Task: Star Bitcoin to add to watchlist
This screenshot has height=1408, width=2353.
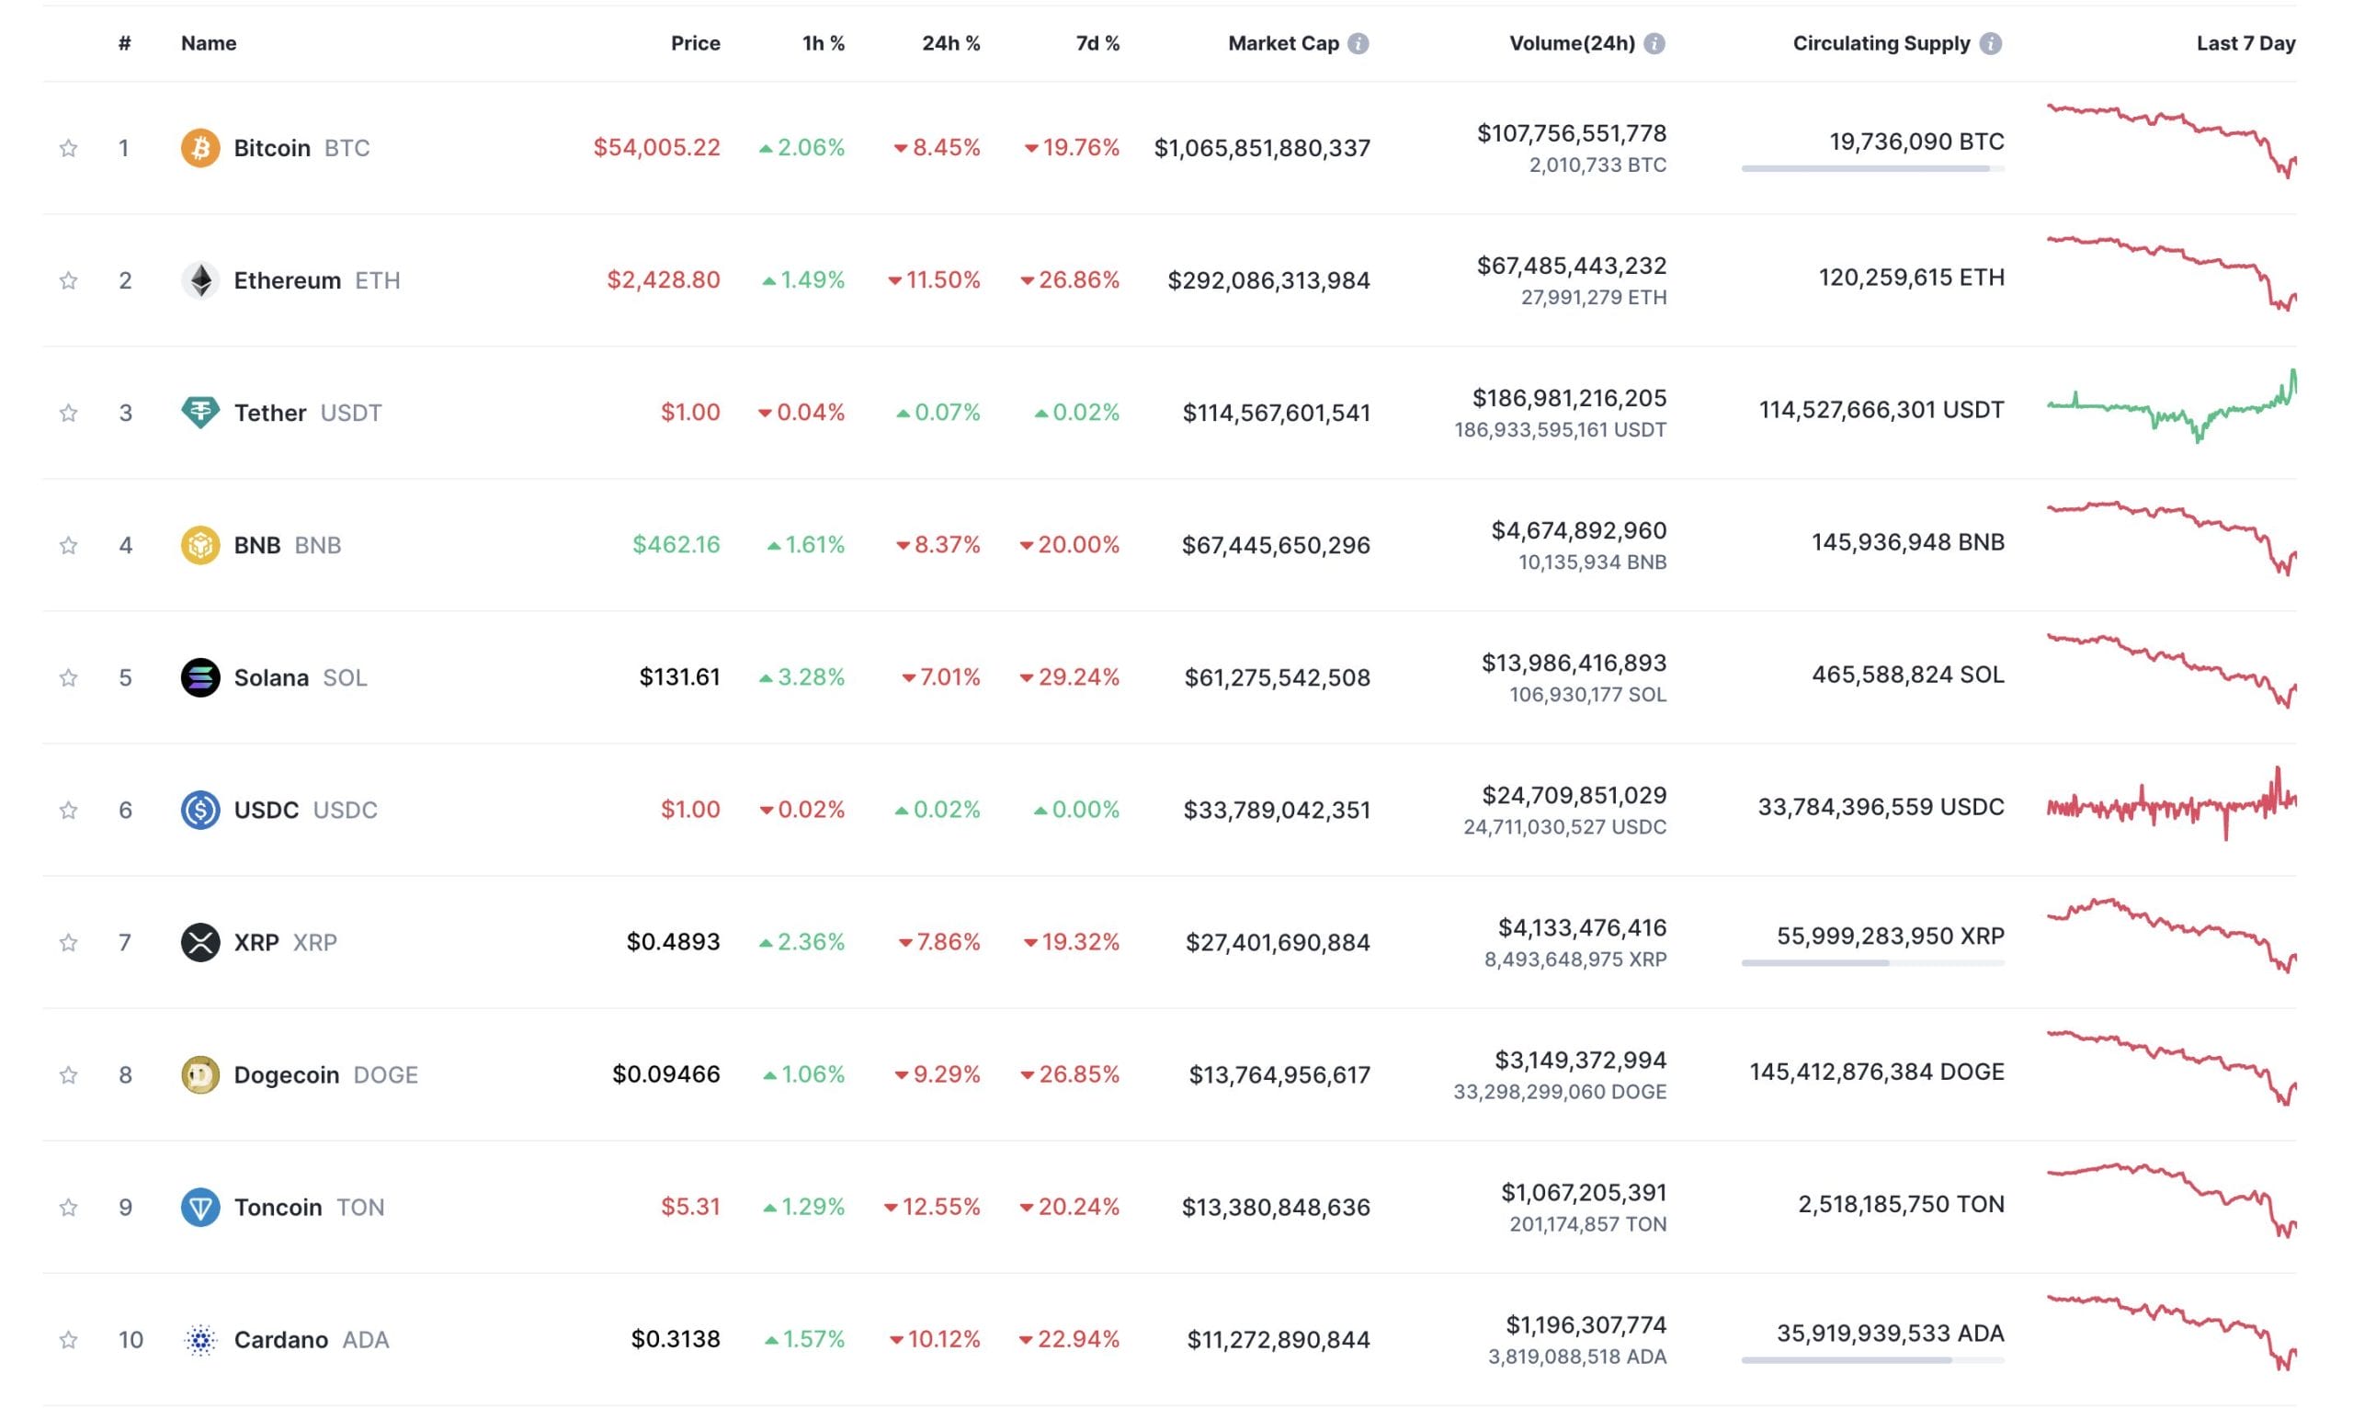Action: tap(68, 148)
